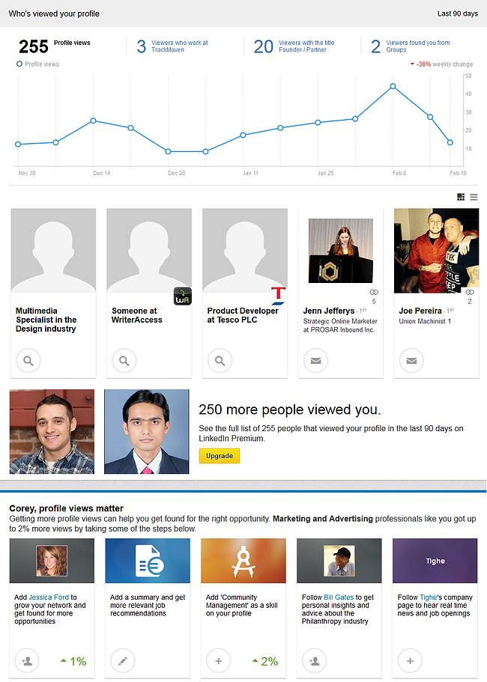The width and height of the screenshot is (487, 682).
Task: Select Viewers who work at TrackMaven tab
Action: point(172,46)
